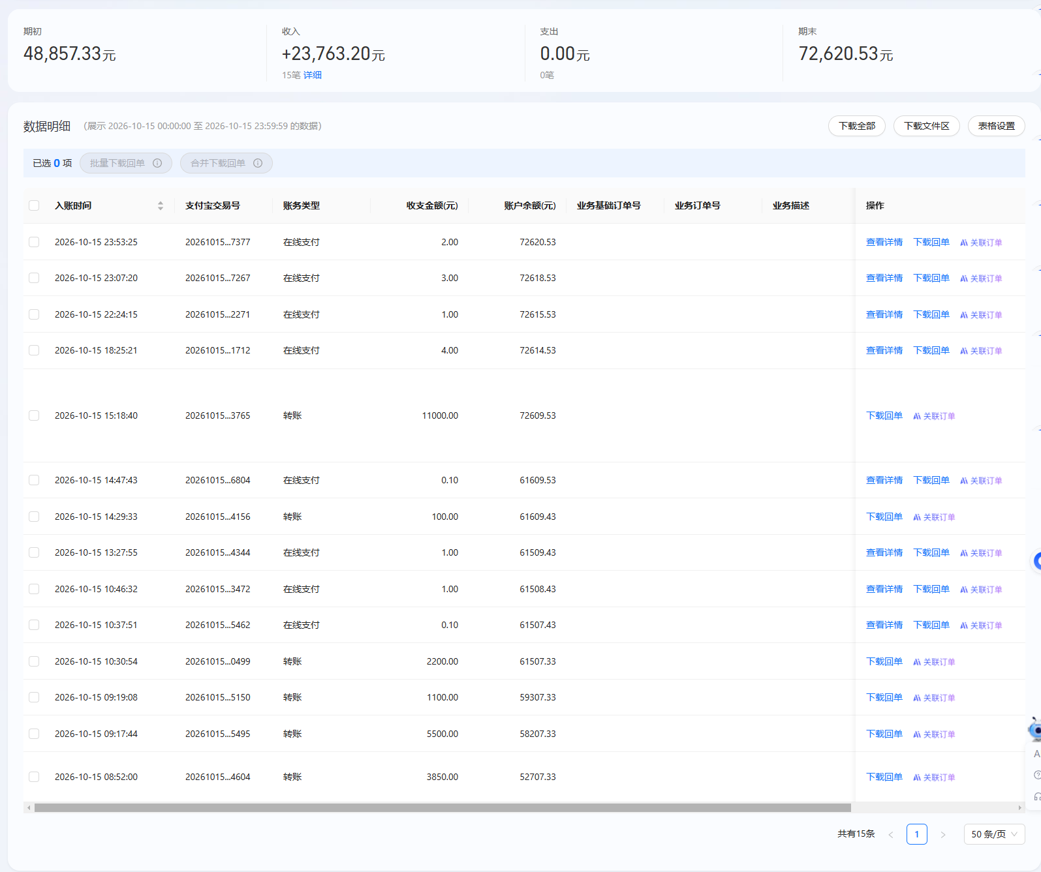Viewport: 1041px width, 872px height.
Task: Click the ending balance 72,620.53元
Action: pos(846,53)
